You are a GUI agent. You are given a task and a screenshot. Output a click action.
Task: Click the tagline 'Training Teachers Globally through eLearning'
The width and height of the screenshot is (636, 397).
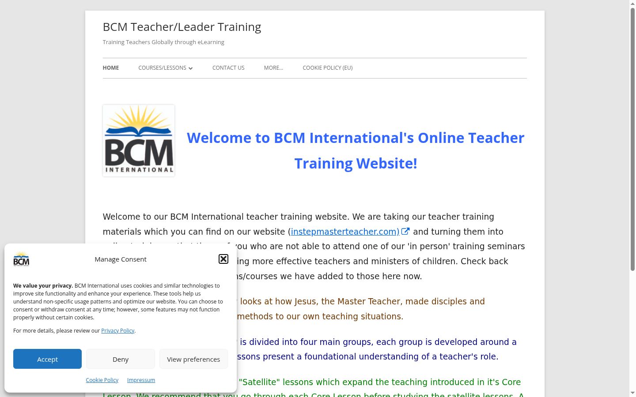[x=163, y=42]
